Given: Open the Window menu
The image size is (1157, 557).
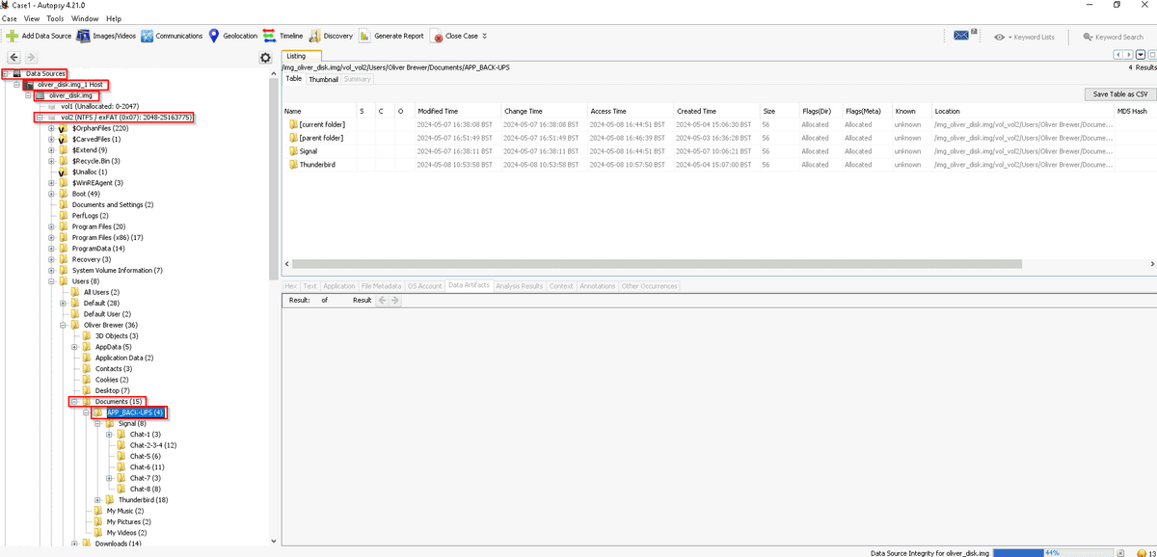Looking at the screenshot, I should [x=85, y=18].
